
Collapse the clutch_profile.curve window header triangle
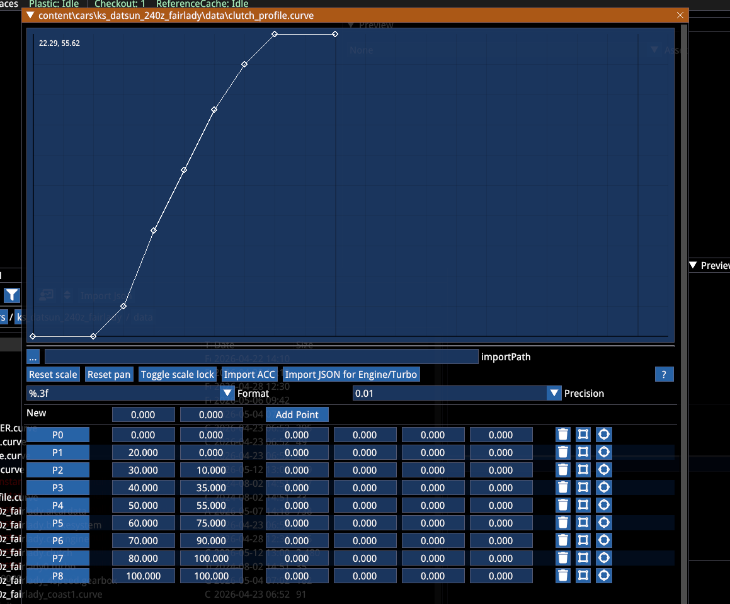tap(31, 15)
